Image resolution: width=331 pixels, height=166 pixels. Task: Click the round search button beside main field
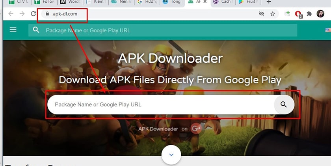[283, 104]
